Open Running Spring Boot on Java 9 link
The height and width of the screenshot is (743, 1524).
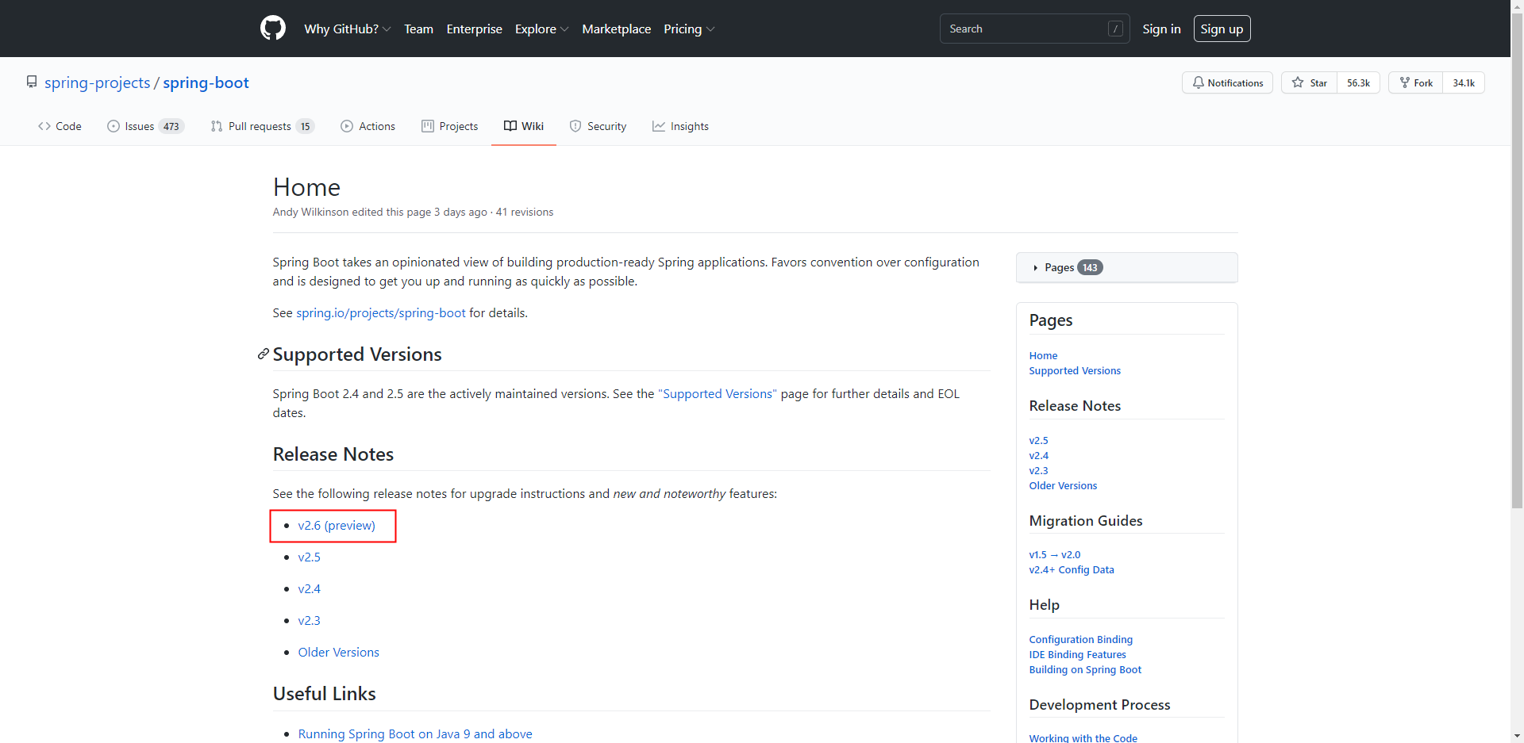(415, 734)
